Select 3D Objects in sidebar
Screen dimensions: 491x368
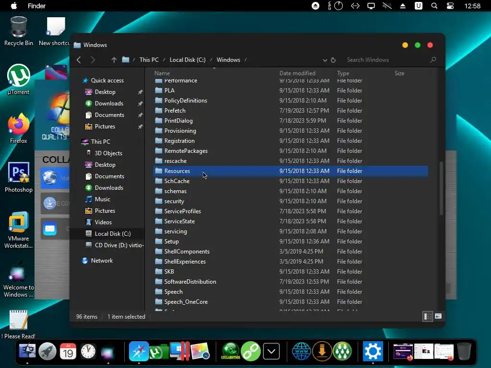[x=108, y=153]
